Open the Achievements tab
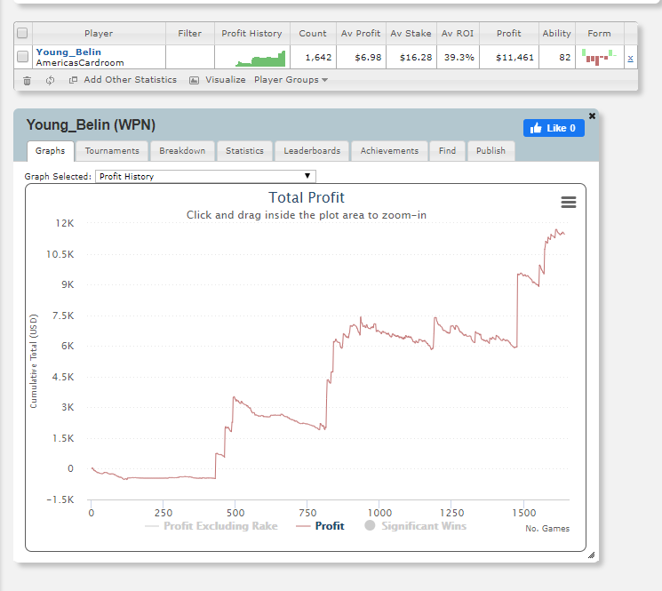 tap(389, 151)
